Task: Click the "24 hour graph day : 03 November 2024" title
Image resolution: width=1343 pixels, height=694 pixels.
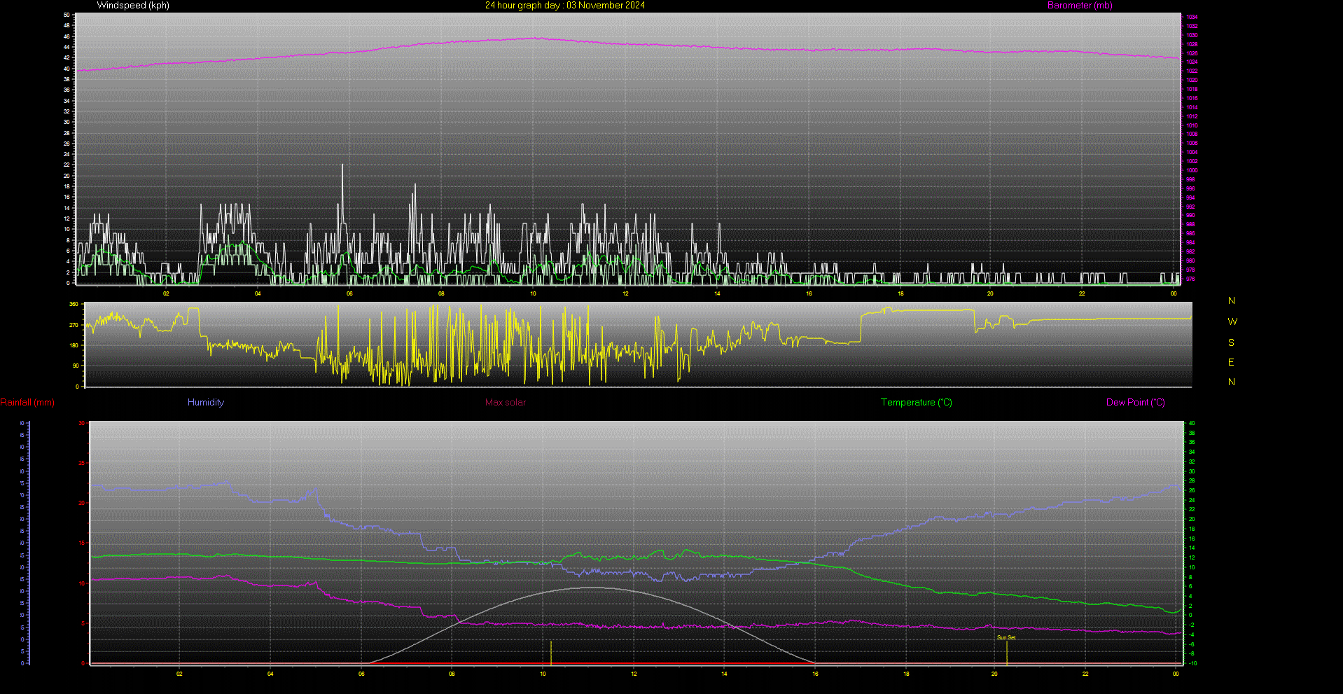Action: pyautogui.click(x=565, y=6)
